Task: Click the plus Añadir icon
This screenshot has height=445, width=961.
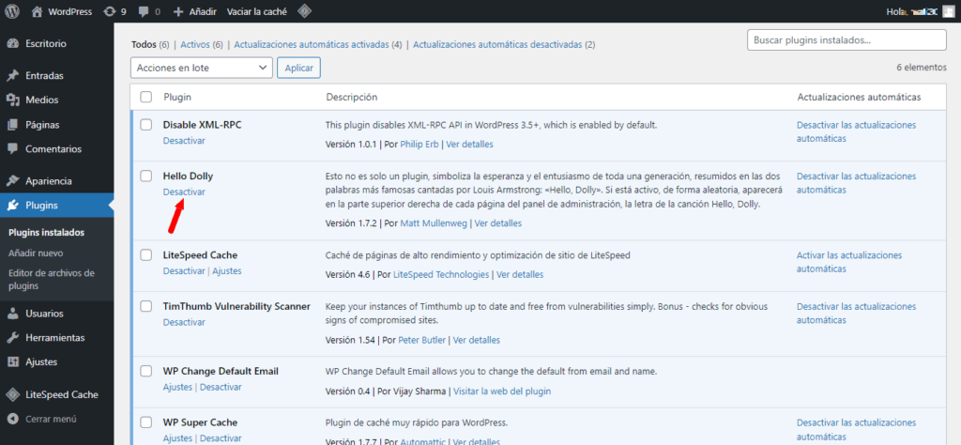Action: point(178,11)
